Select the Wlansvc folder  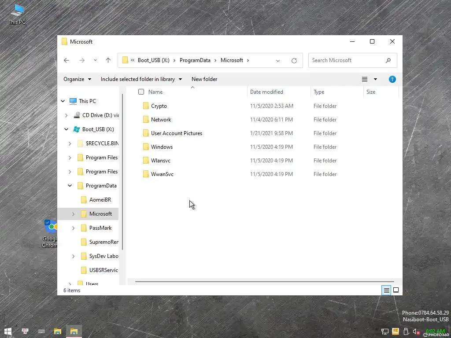[x=160, y=160]
